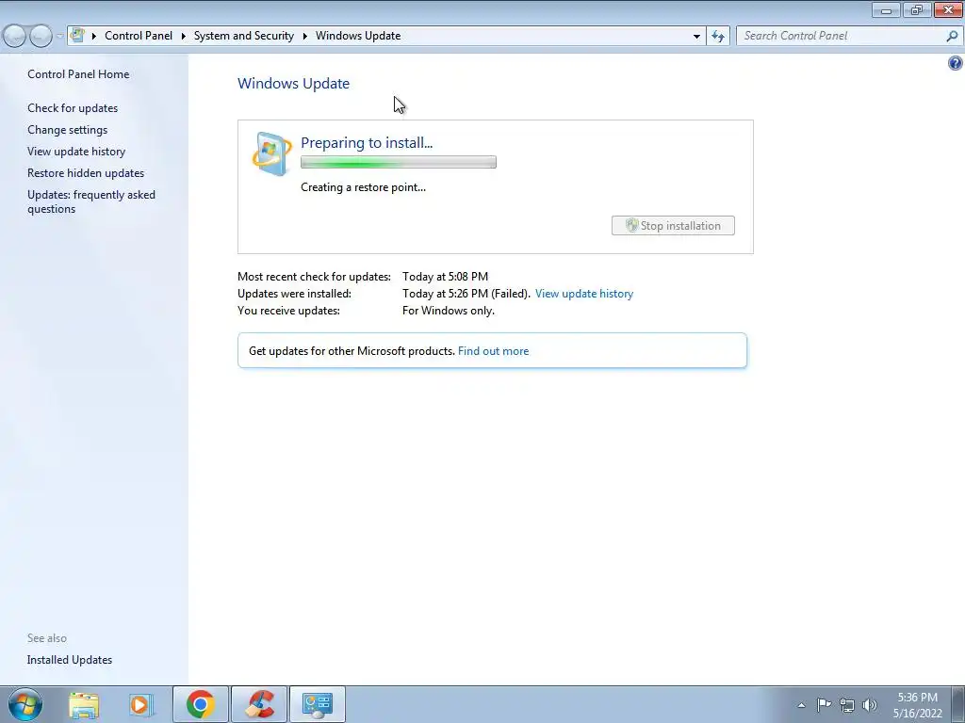The height and width of the screenshot is (723, 965).
Task: Click Check for updates in sidebar
Action: [73, 108]
